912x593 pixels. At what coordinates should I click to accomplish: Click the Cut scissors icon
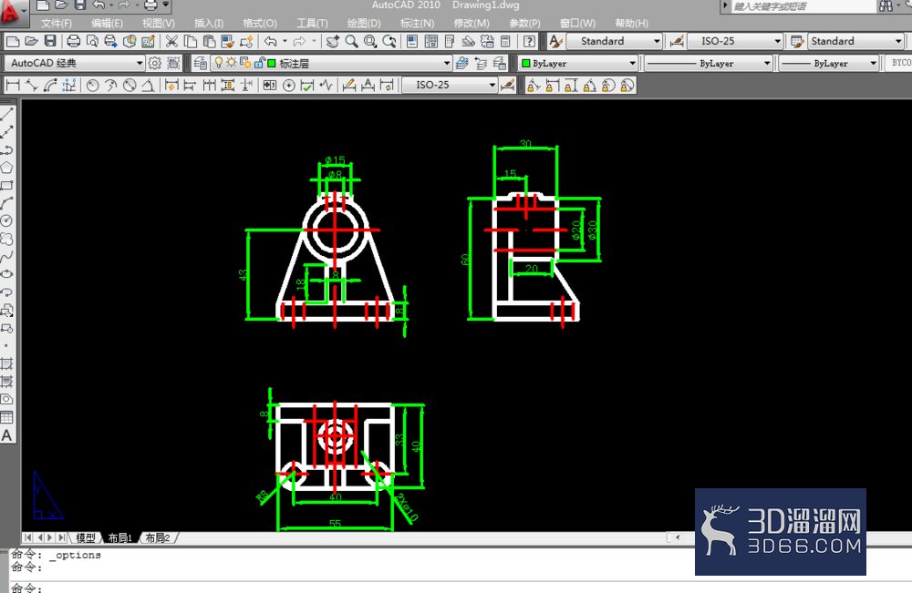click(171, 41)
